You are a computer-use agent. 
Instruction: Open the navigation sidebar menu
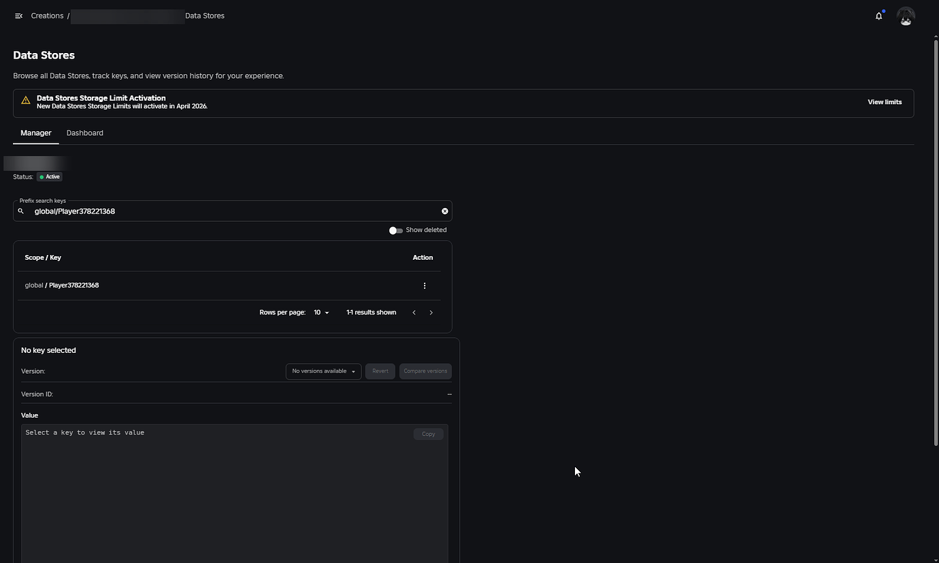coord(18,16)
